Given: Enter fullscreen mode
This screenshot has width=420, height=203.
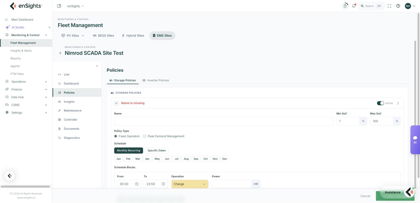Looking at the screenshot, I should pos(389,6).
